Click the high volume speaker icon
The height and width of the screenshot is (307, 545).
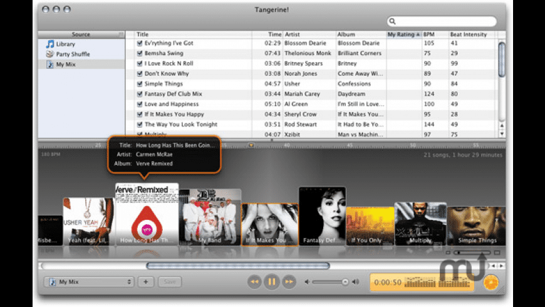355,282
